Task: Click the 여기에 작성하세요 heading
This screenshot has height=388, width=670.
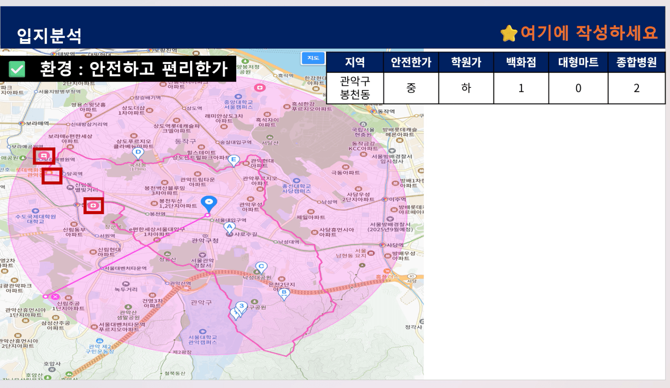Action: (589, 33)
